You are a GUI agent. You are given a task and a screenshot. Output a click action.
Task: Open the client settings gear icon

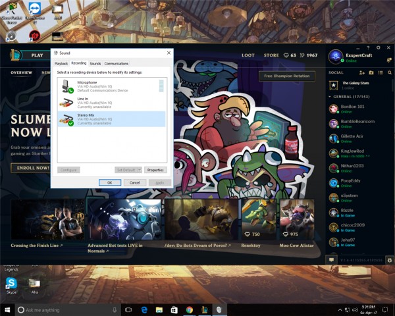pos(378,47)
